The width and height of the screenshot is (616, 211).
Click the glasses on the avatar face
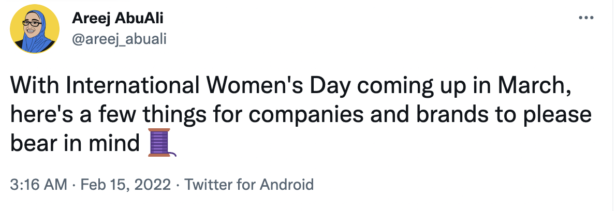[33, 24]
